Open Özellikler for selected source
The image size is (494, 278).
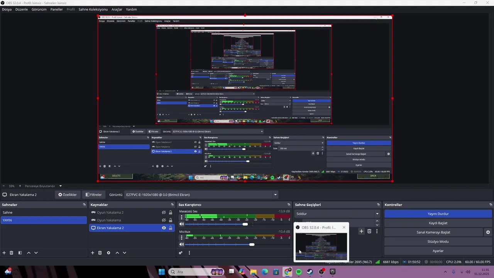[68, 195]
